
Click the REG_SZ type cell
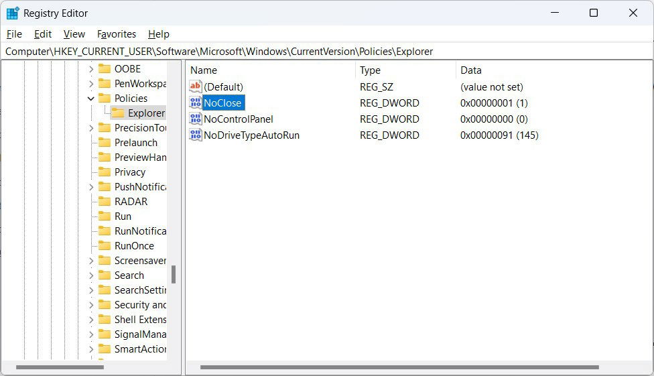376,87
